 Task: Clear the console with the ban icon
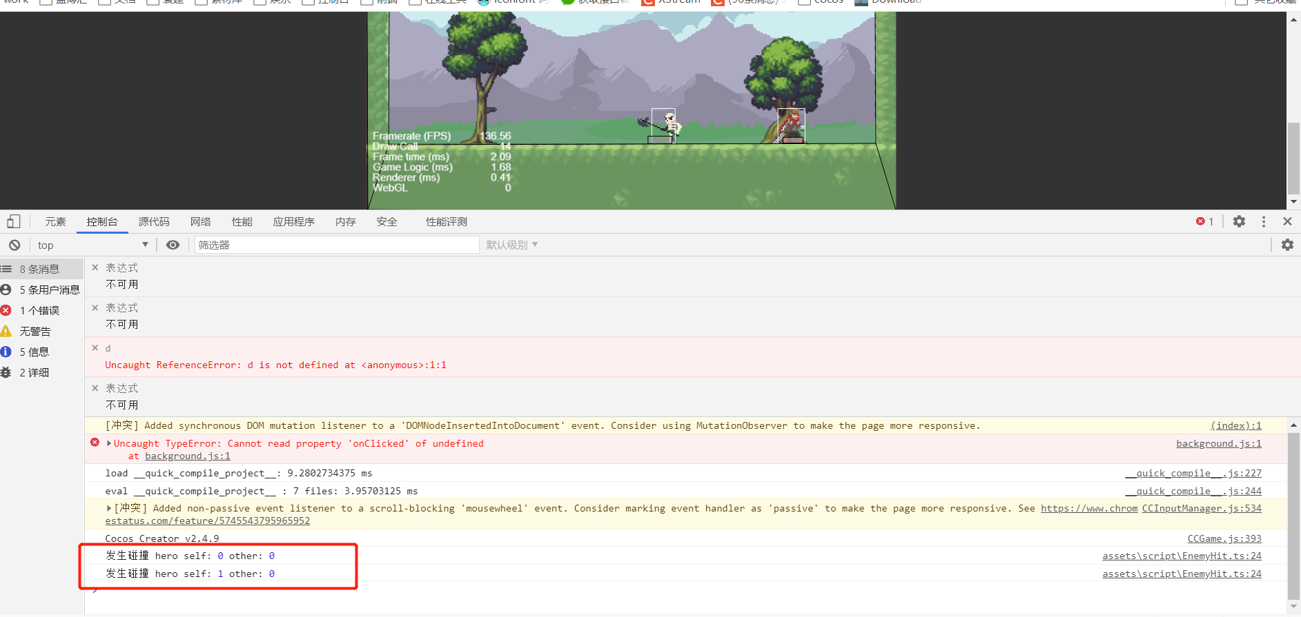tap(14, 245)
